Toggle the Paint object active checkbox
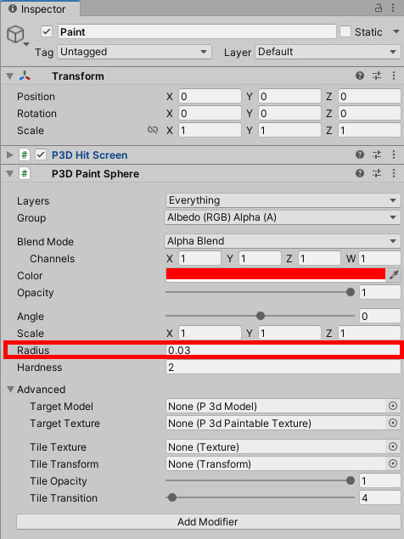 coord(47,32)
